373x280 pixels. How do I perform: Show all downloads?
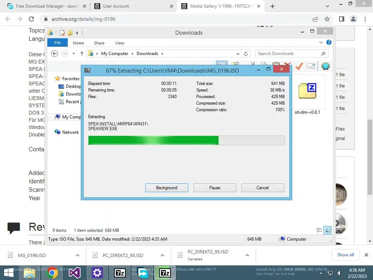(x=345, y=255)
